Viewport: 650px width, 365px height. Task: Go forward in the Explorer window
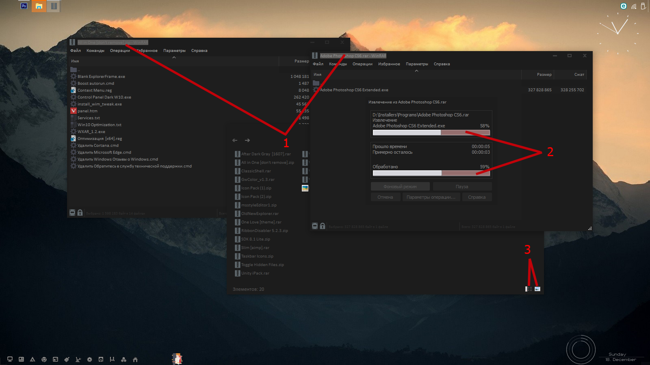[x=247, y=140]
